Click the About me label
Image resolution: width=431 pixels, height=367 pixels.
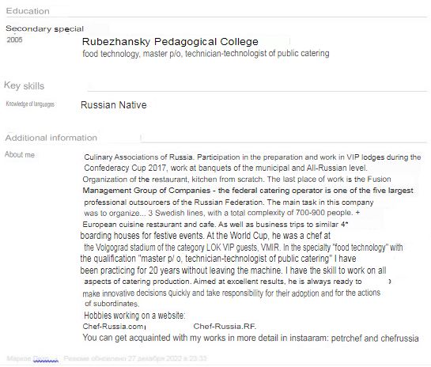pyautogui.click(x=20, y=154)
